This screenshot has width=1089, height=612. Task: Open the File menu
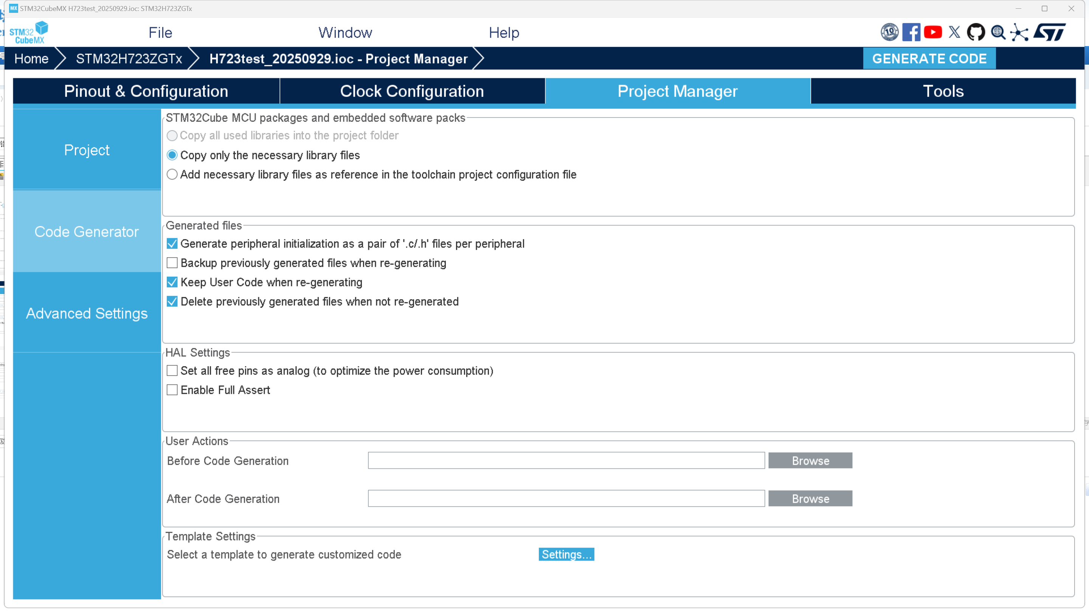coord(160,33)
